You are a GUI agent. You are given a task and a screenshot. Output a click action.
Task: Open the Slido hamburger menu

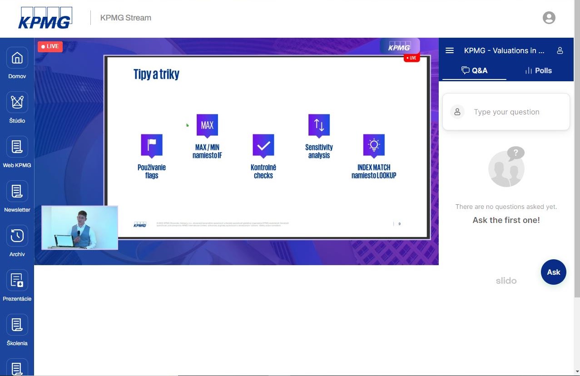[450, 50]
